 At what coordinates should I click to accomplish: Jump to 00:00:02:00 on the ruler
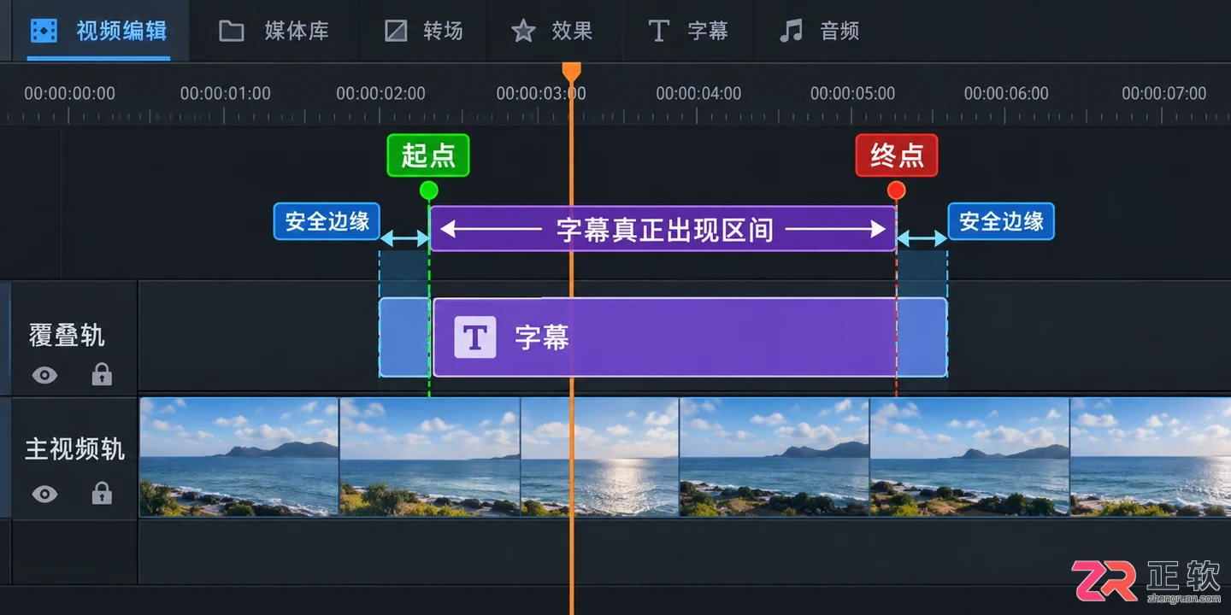(x=380, y=93)
